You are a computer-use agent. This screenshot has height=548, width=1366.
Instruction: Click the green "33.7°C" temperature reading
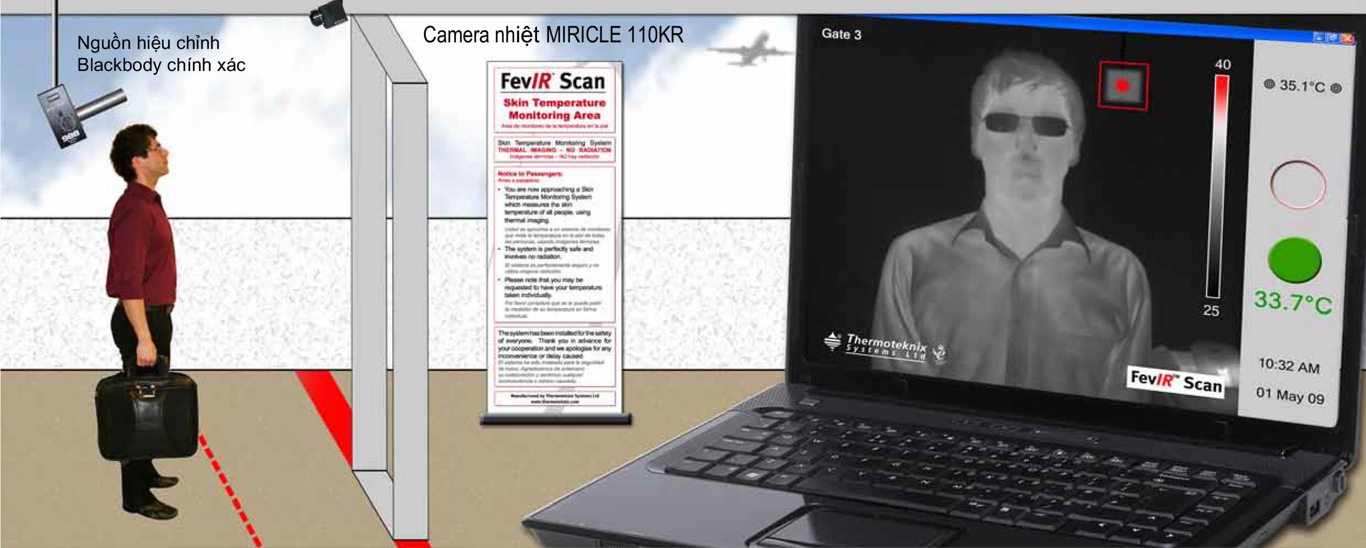pos(1293,302)
